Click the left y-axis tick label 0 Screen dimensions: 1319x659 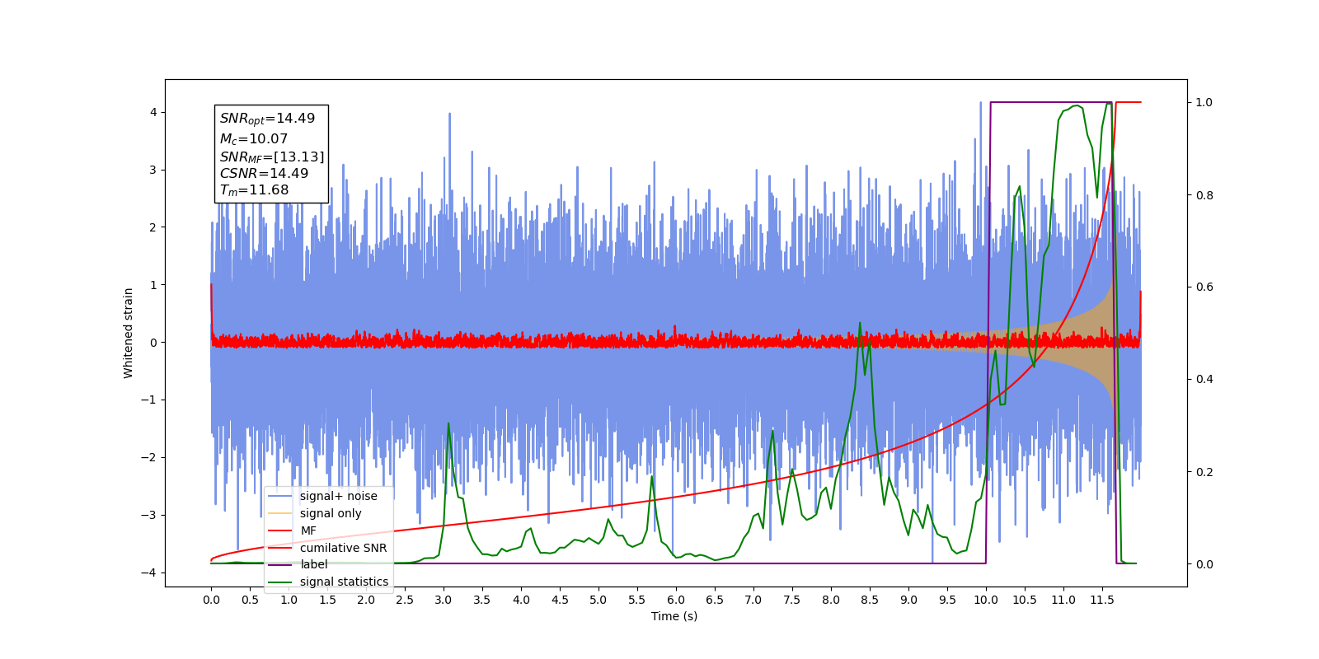pos(153,343)
